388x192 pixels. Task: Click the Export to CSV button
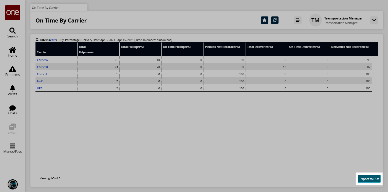pyautogui.click(x=369, y=179)
